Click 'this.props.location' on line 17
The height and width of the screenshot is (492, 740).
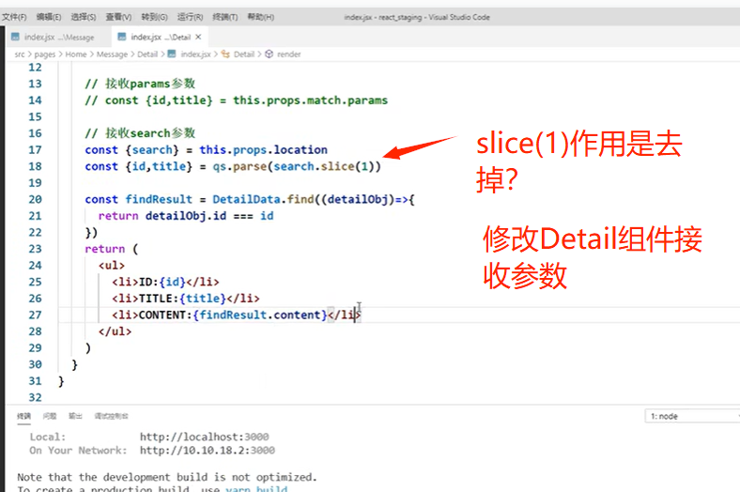tap(263, 150)
